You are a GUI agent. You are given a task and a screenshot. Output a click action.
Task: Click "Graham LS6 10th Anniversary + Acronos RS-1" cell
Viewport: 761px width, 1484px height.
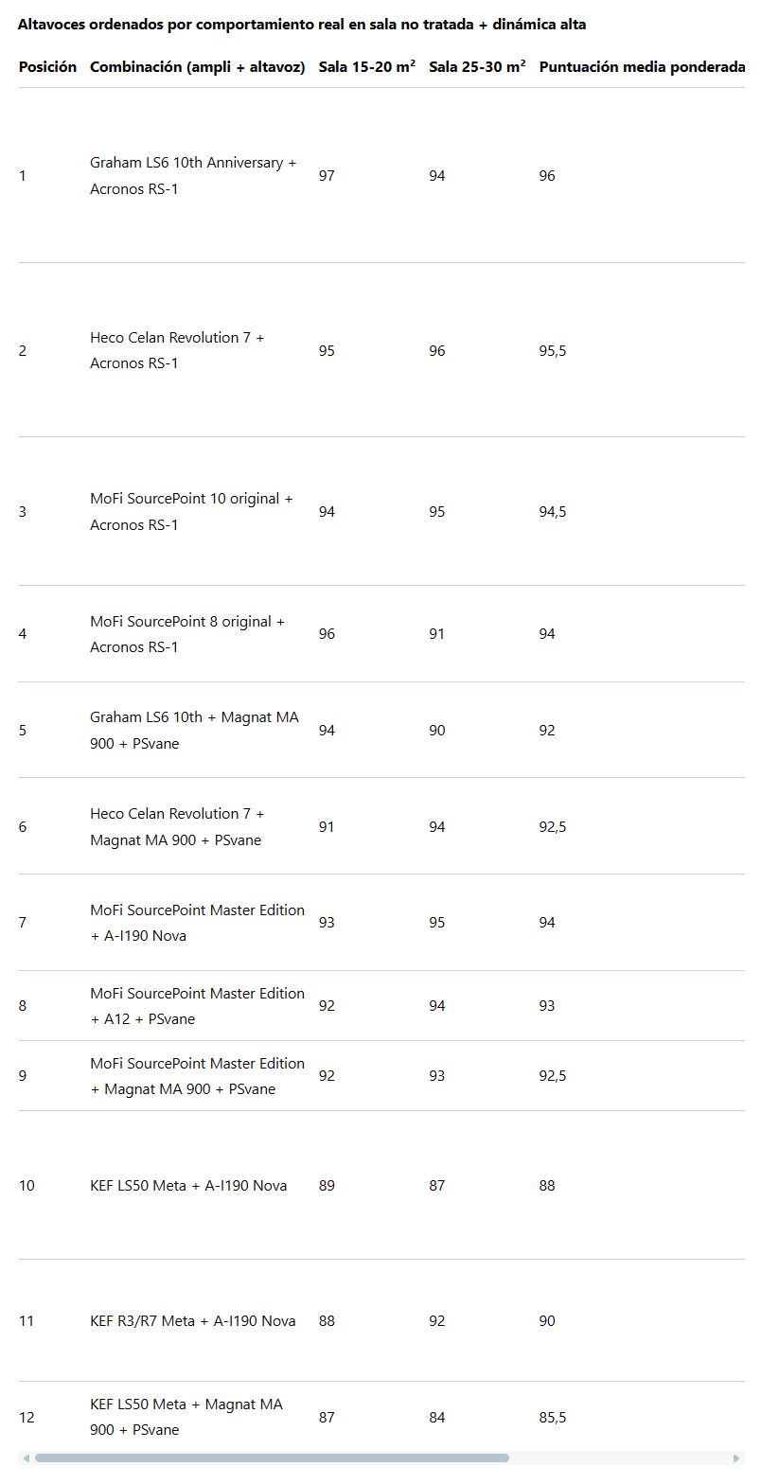193,176
